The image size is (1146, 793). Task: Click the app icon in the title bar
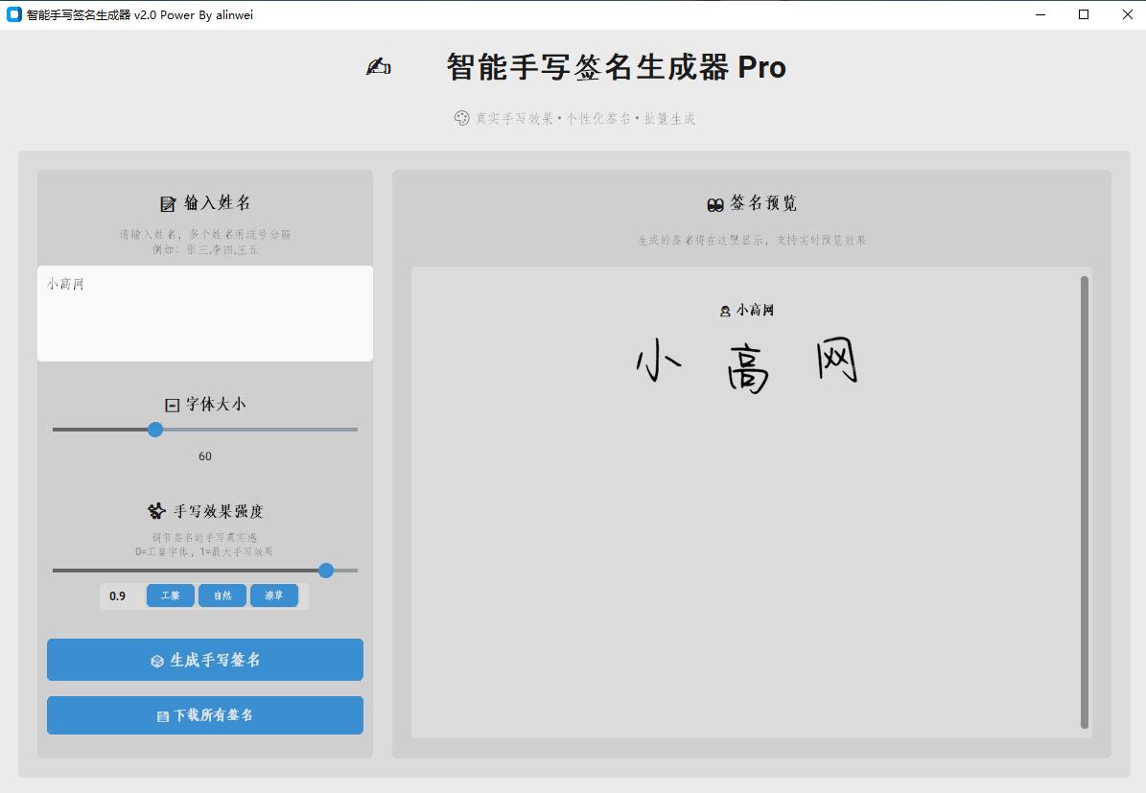[x=13, y=14]
